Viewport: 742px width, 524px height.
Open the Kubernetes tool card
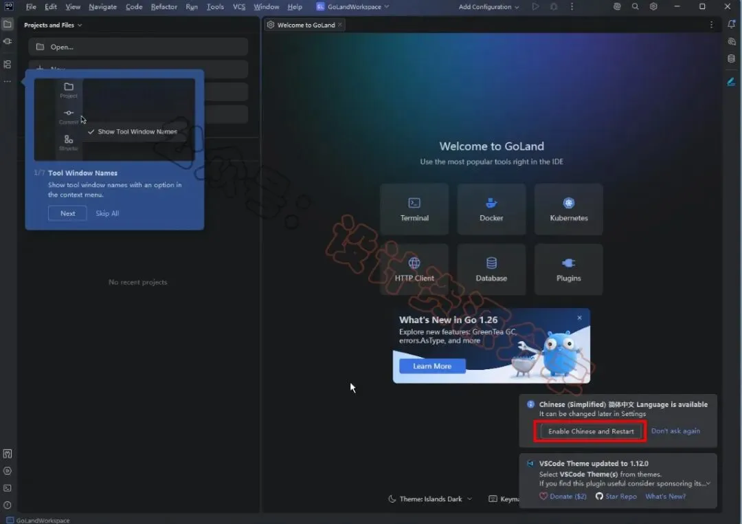click(x=568, y=209)
